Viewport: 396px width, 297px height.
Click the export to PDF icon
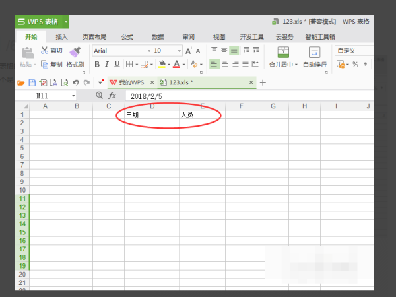(x=43, y=82)
